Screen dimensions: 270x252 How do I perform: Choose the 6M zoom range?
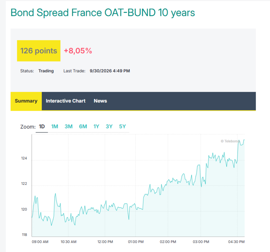(83, 127)
